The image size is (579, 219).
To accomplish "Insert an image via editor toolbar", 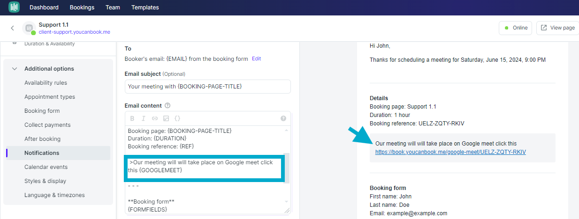I will 166,118.
